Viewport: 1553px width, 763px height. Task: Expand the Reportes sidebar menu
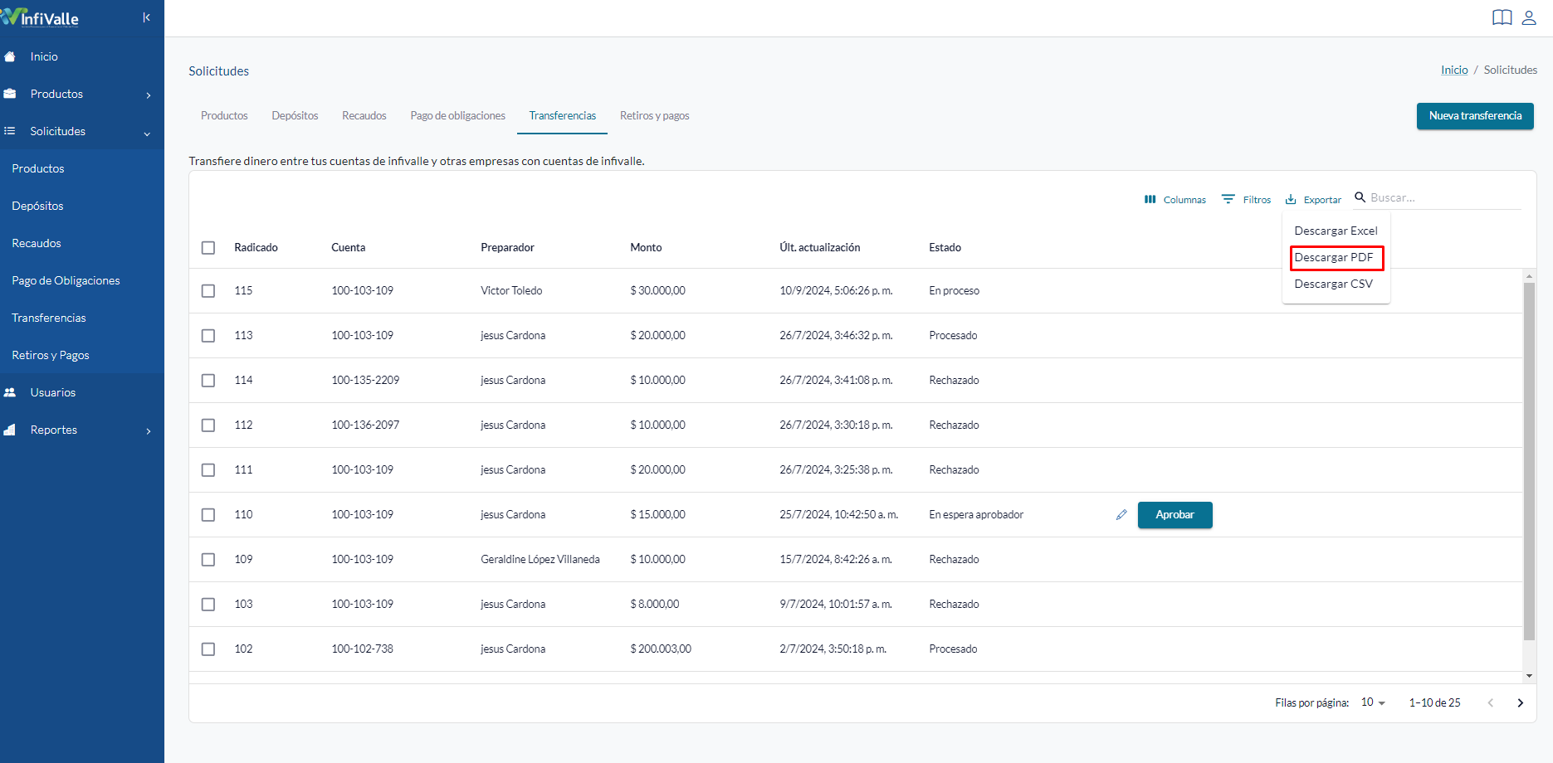[x=82, y=430]
